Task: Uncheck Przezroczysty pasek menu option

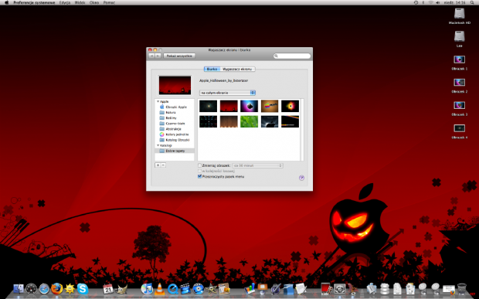Action: click(199, 176)
